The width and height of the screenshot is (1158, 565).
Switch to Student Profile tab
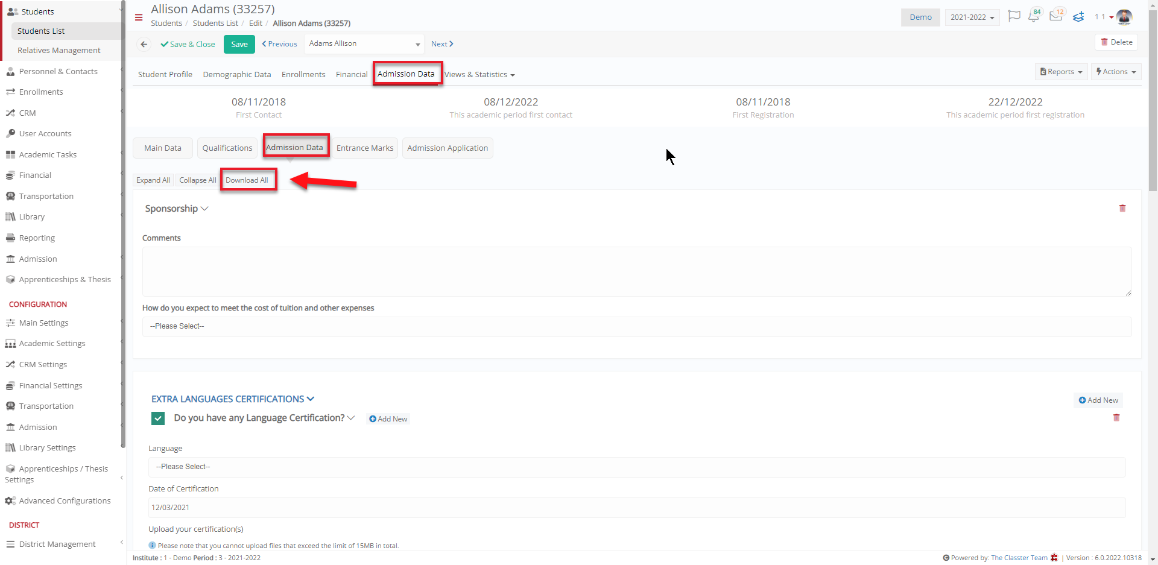(x=165, y=74)
